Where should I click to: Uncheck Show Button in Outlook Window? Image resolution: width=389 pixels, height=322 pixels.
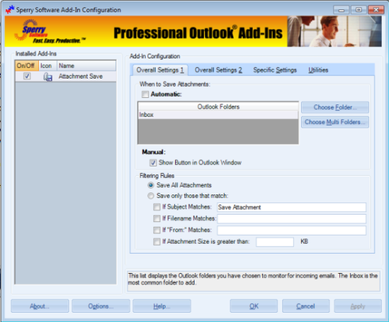point(153,163)
